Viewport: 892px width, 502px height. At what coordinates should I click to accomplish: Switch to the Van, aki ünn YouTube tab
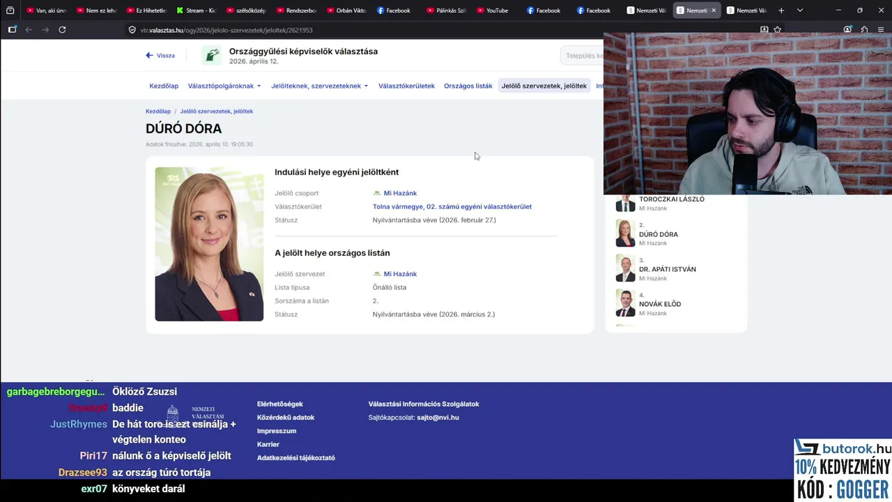[x=45, y=10]
